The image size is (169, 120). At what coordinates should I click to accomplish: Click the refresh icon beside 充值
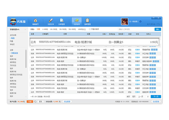pos(35,102)
